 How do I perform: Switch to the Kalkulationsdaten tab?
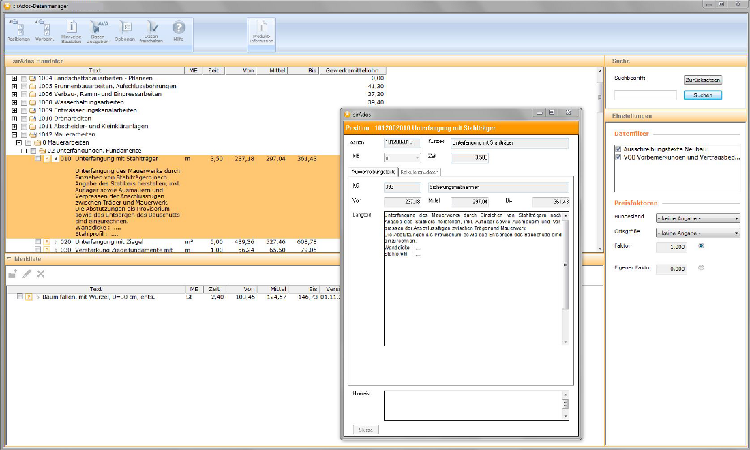420,172
